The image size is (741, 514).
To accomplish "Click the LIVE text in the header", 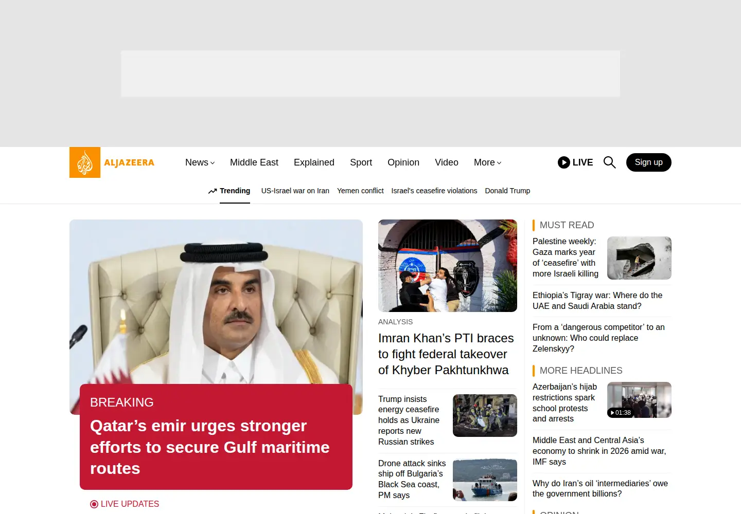I will point(583,162).
